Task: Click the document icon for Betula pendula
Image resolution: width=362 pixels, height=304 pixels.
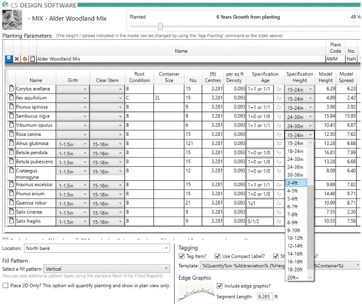Action: coord(11,152)
